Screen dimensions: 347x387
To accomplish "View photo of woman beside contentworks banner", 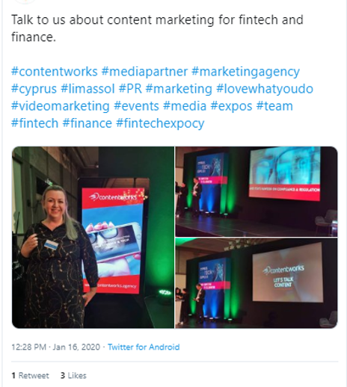I will pyautogui.click(x=93, y=238).
